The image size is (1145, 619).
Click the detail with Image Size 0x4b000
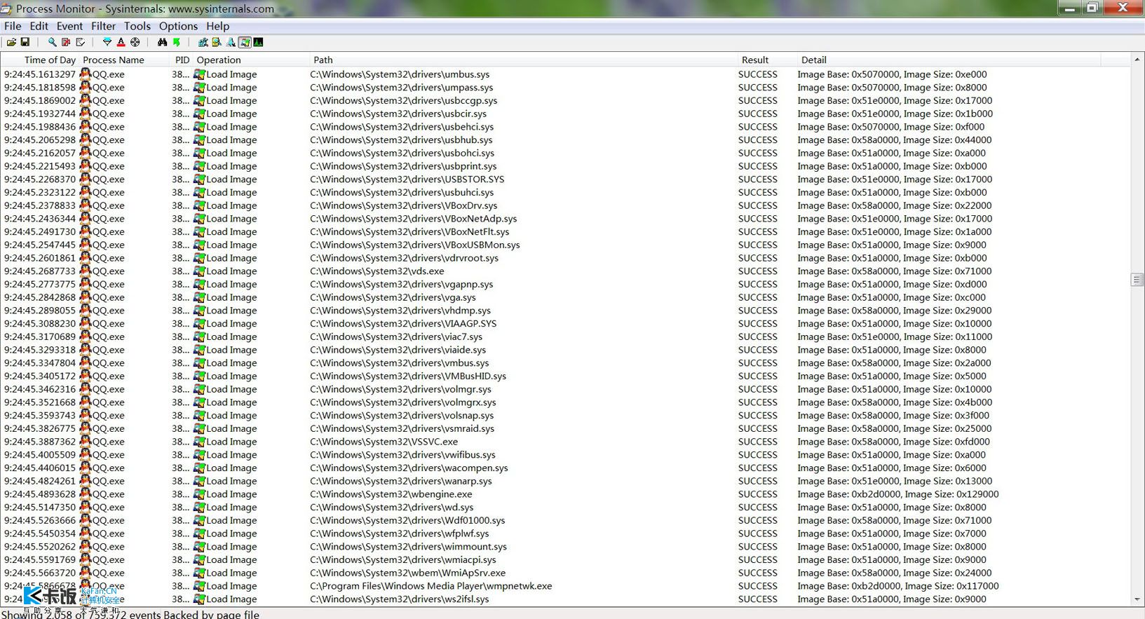[895, 402]
